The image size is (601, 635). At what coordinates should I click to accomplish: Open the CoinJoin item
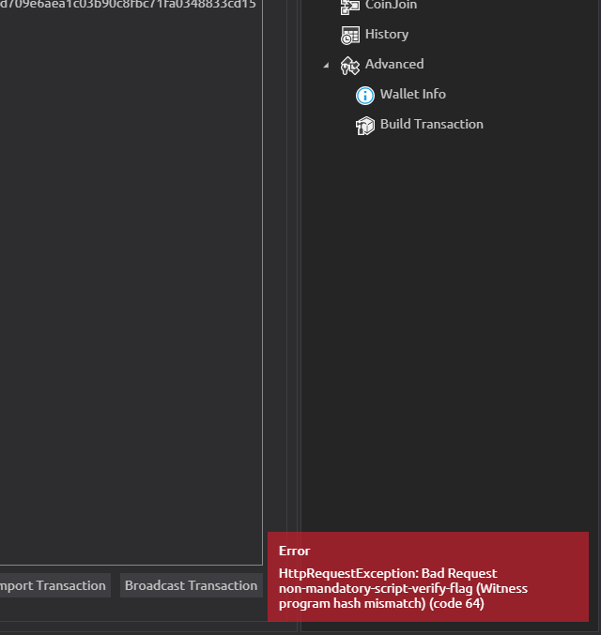[391, 5]
